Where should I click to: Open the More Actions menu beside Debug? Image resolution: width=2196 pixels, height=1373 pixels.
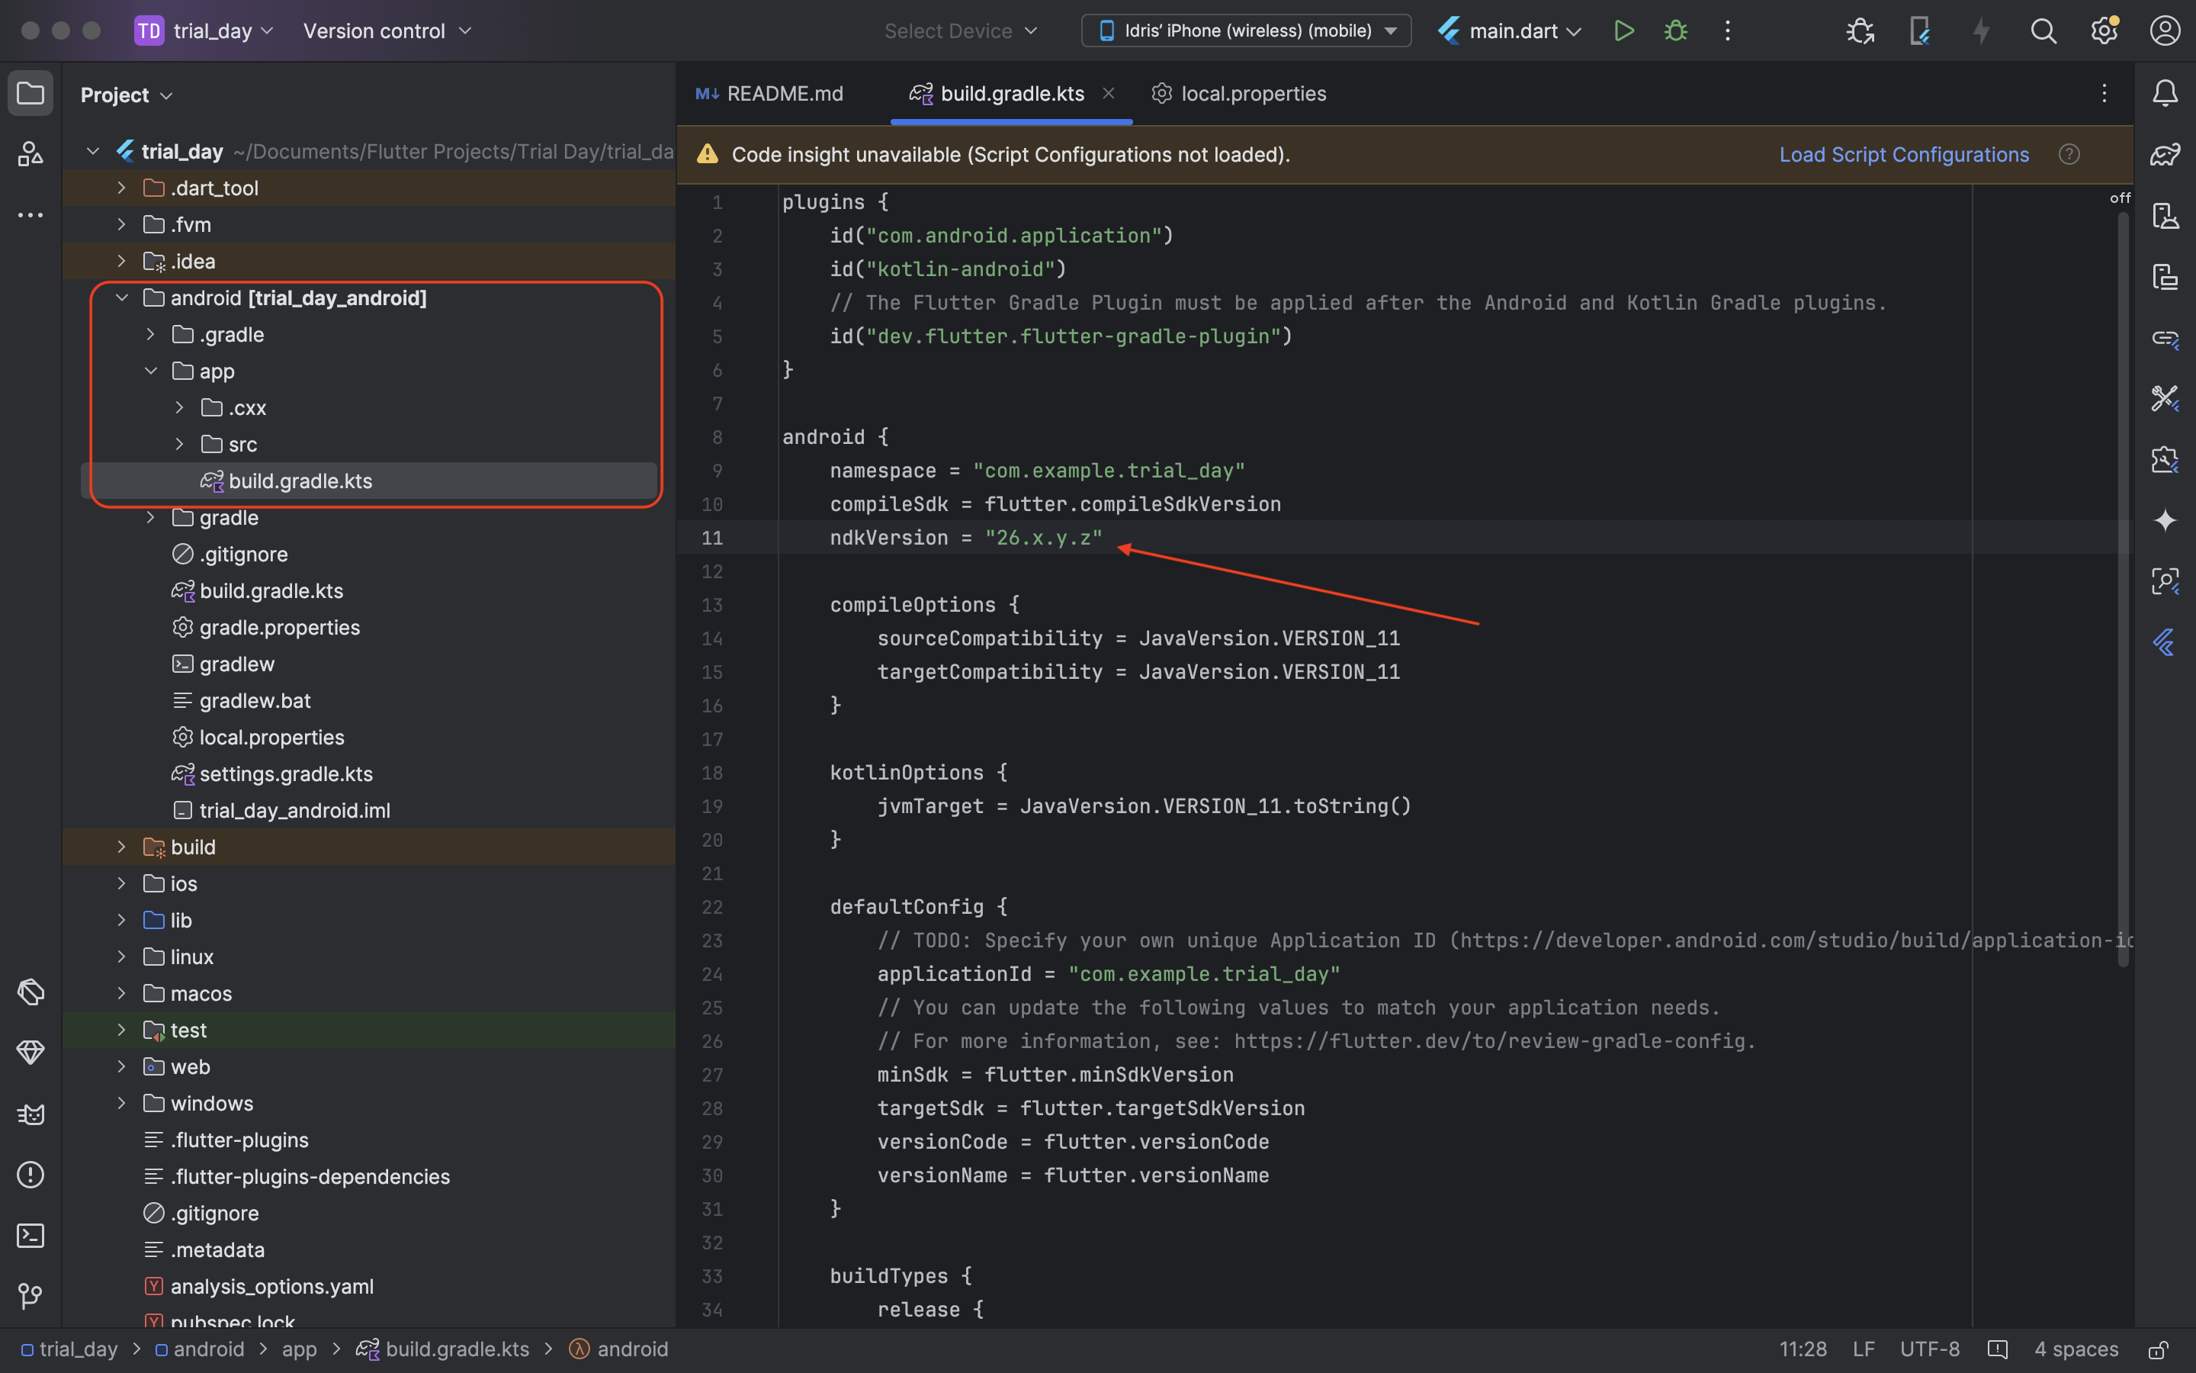coord(1727,31)
